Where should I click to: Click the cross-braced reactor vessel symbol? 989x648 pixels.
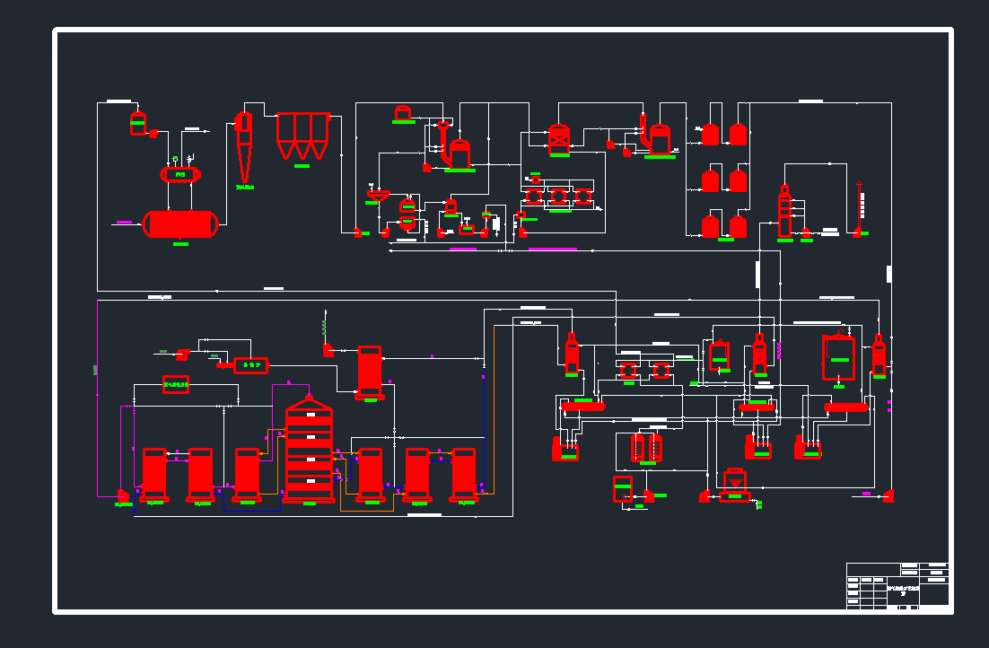coord(559,138)
